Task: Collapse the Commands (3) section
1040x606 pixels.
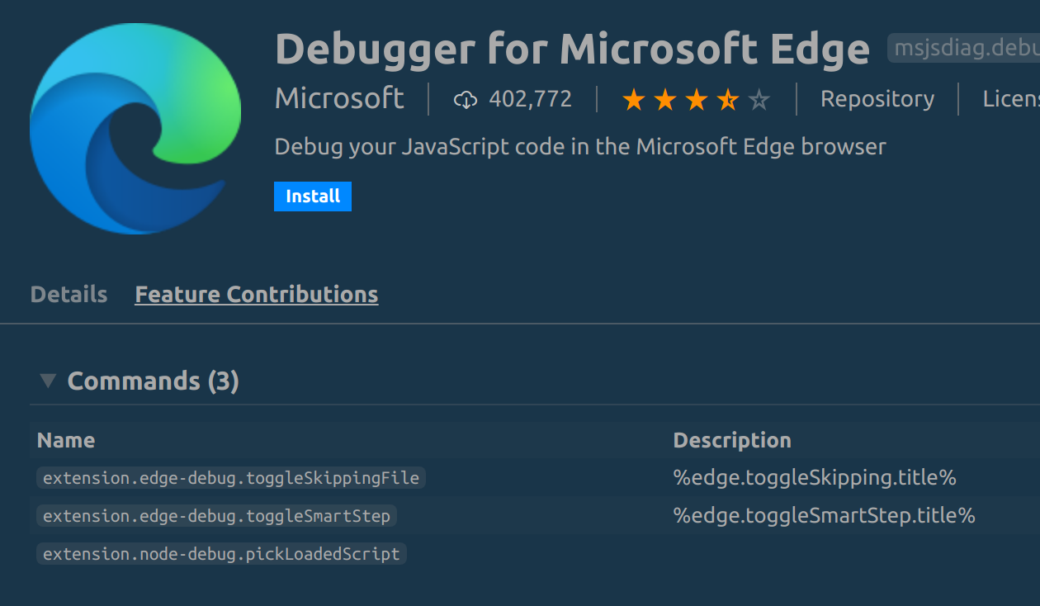Action: click(47, 381)
